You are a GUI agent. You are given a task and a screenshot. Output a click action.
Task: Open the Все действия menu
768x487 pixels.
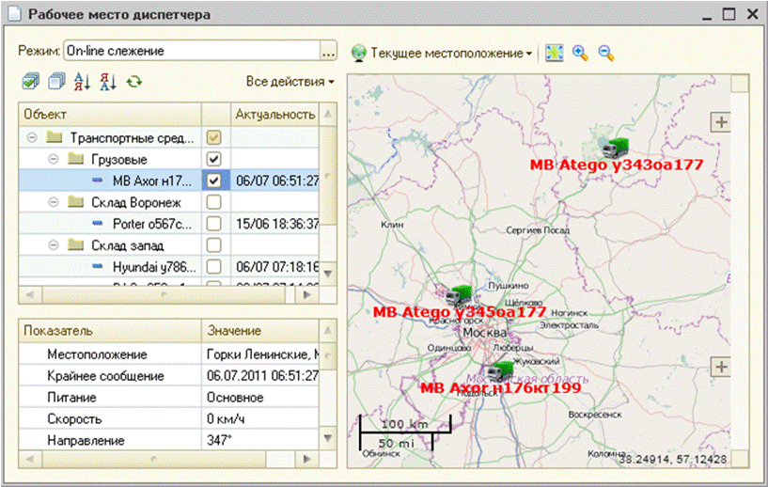click(290, 83)
